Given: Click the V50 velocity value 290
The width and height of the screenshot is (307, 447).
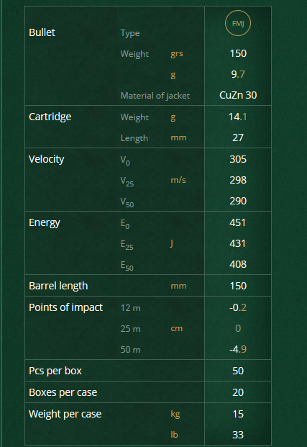Looking at the screenshot, I should pos(238,201).
